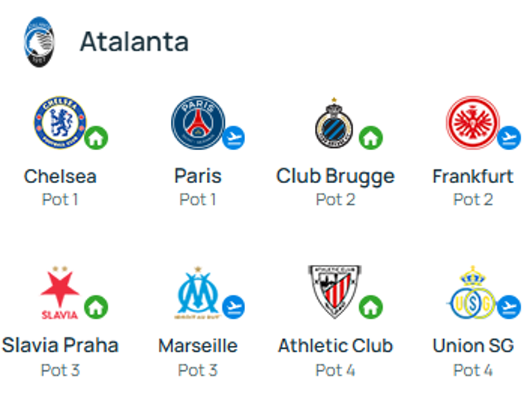
Task: Click the away plane icon beside Frankfurt
Action: point(509,138)
